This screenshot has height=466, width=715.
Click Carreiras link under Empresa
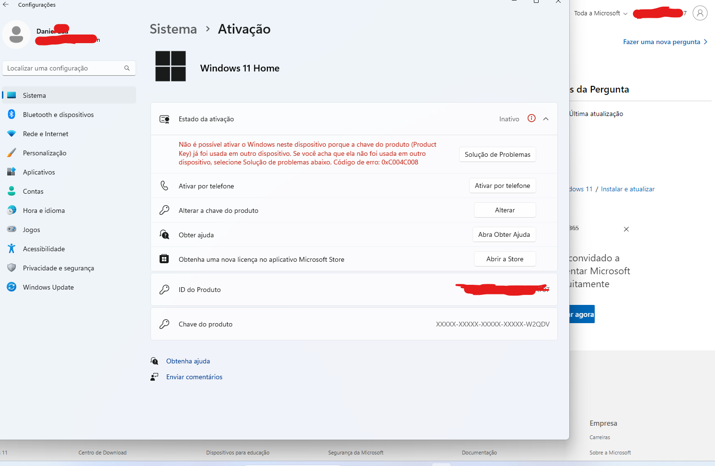600,437
